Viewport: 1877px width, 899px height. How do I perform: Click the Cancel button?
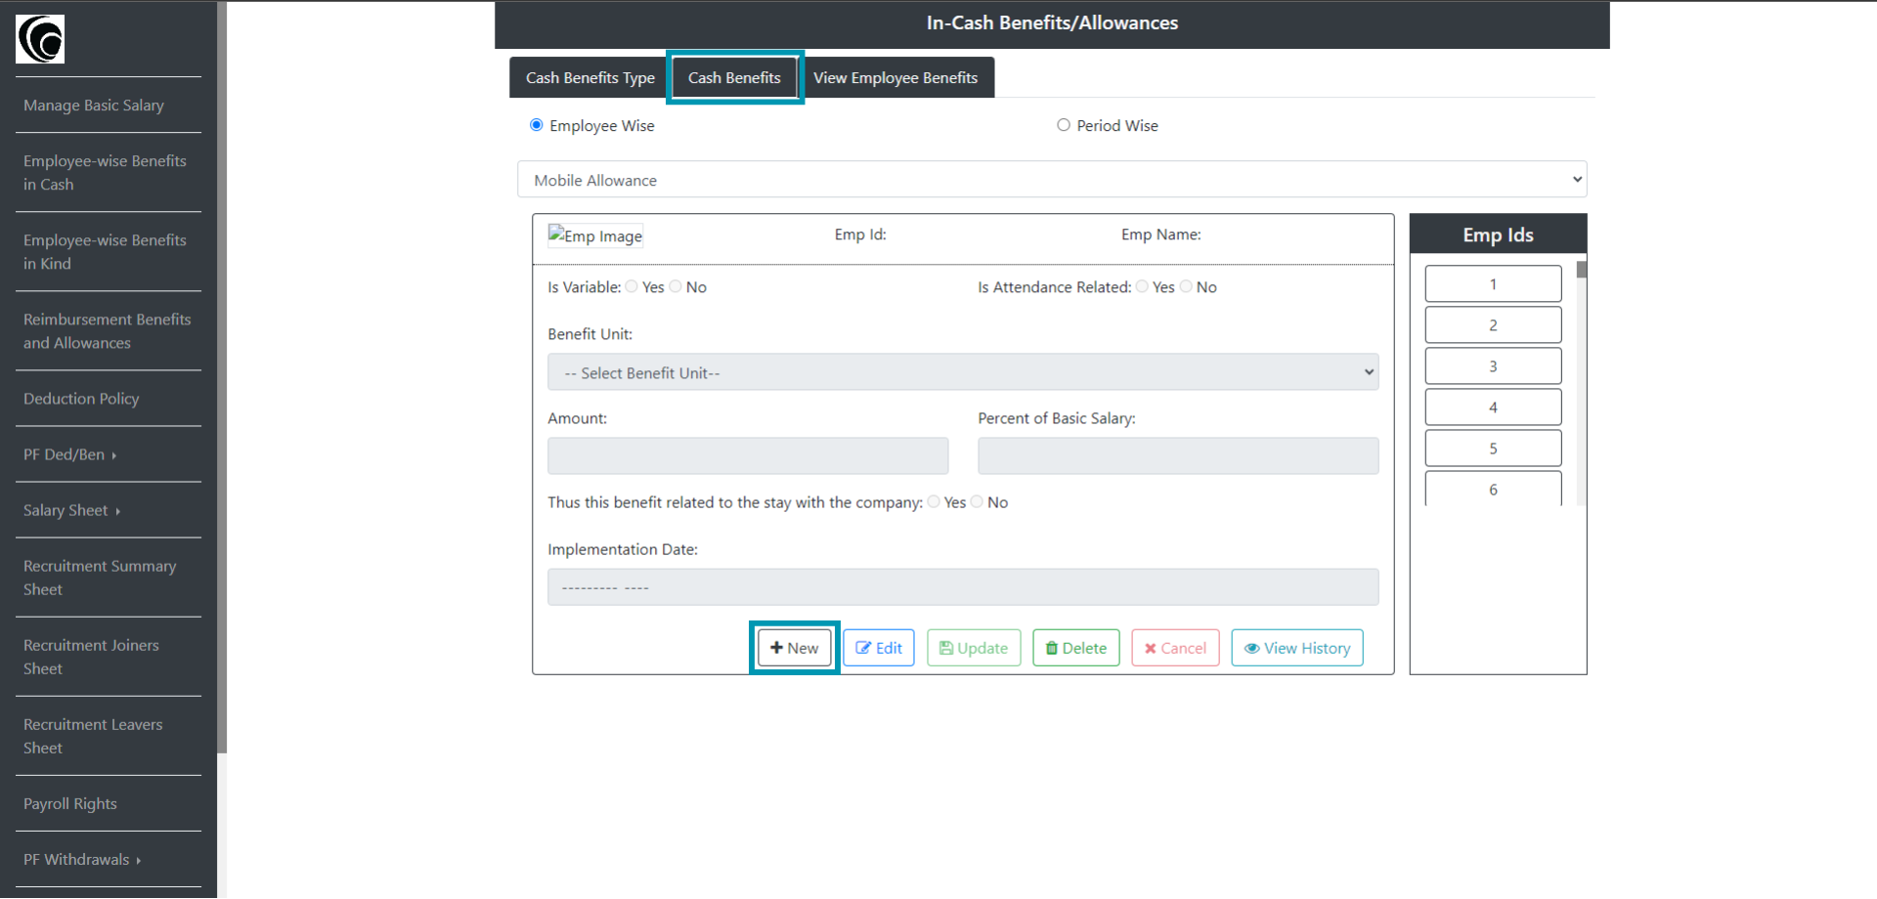1175,648
